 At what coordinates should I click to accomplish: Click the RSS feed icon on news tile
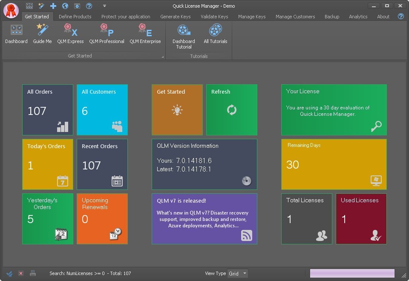coord(247,235)
